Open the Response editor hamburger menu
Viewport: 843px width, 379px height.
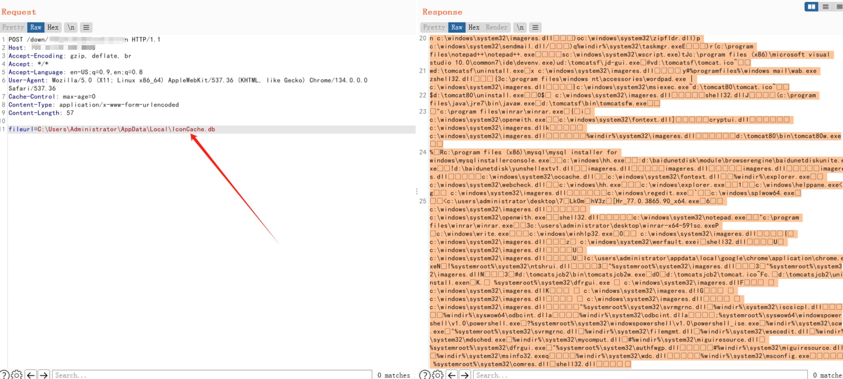[535, 27]
